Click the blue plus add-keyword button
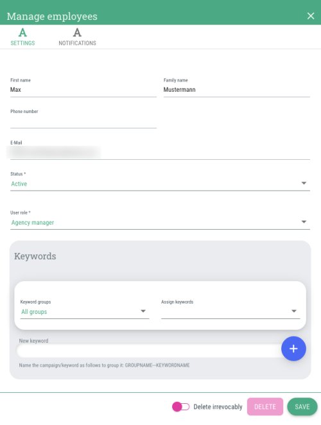This screenshot has height=425, width=321. click(293, 349)
